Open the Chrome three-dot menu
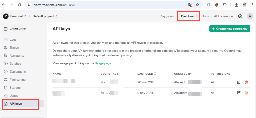The width and height of the screenshot is (256, 118). [252, 5]
